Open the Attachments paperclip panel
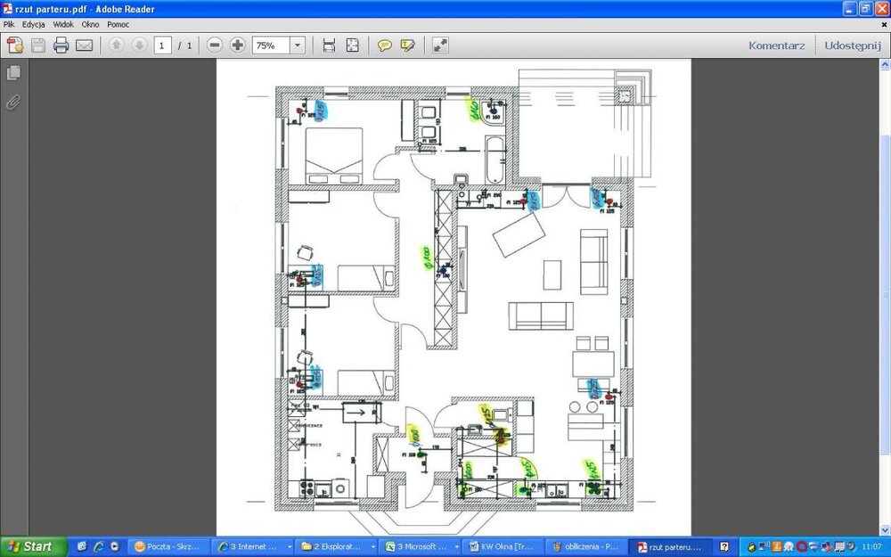 tap(13, 102)
